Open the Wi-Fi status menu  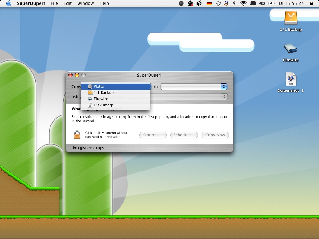(x=243, y=3)
